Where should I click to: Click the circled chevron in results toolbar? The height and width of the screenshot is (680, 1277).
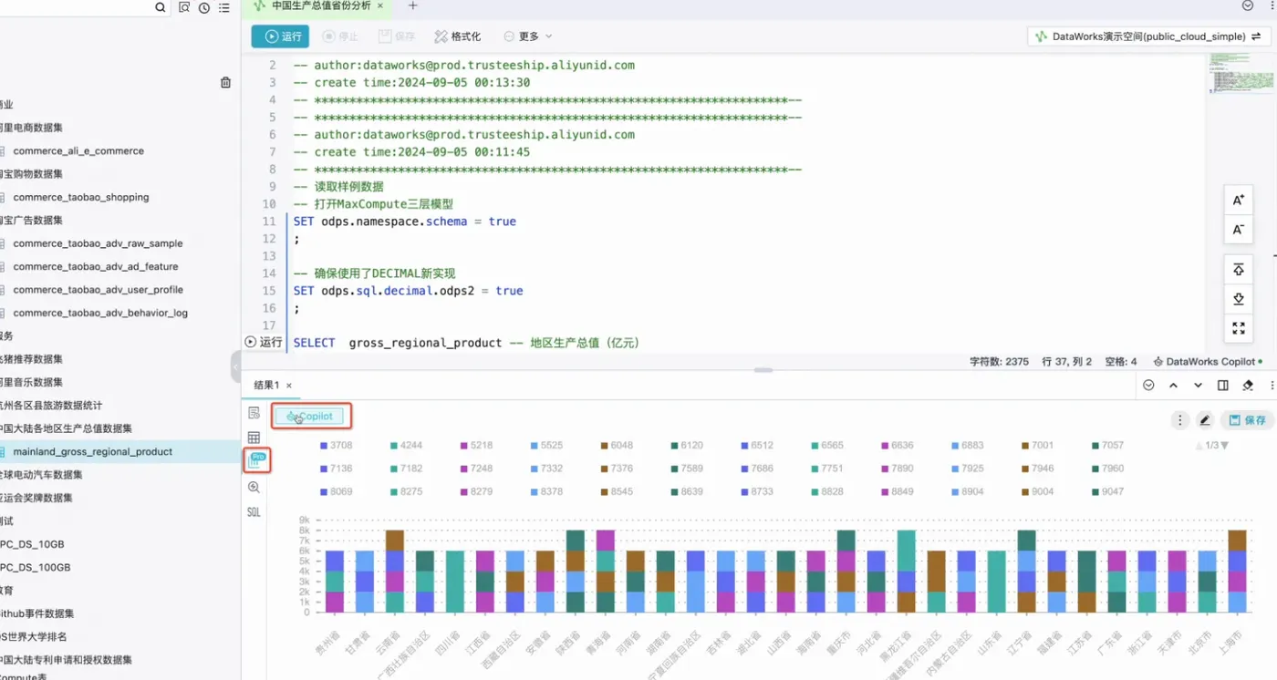coord(1148,386)
